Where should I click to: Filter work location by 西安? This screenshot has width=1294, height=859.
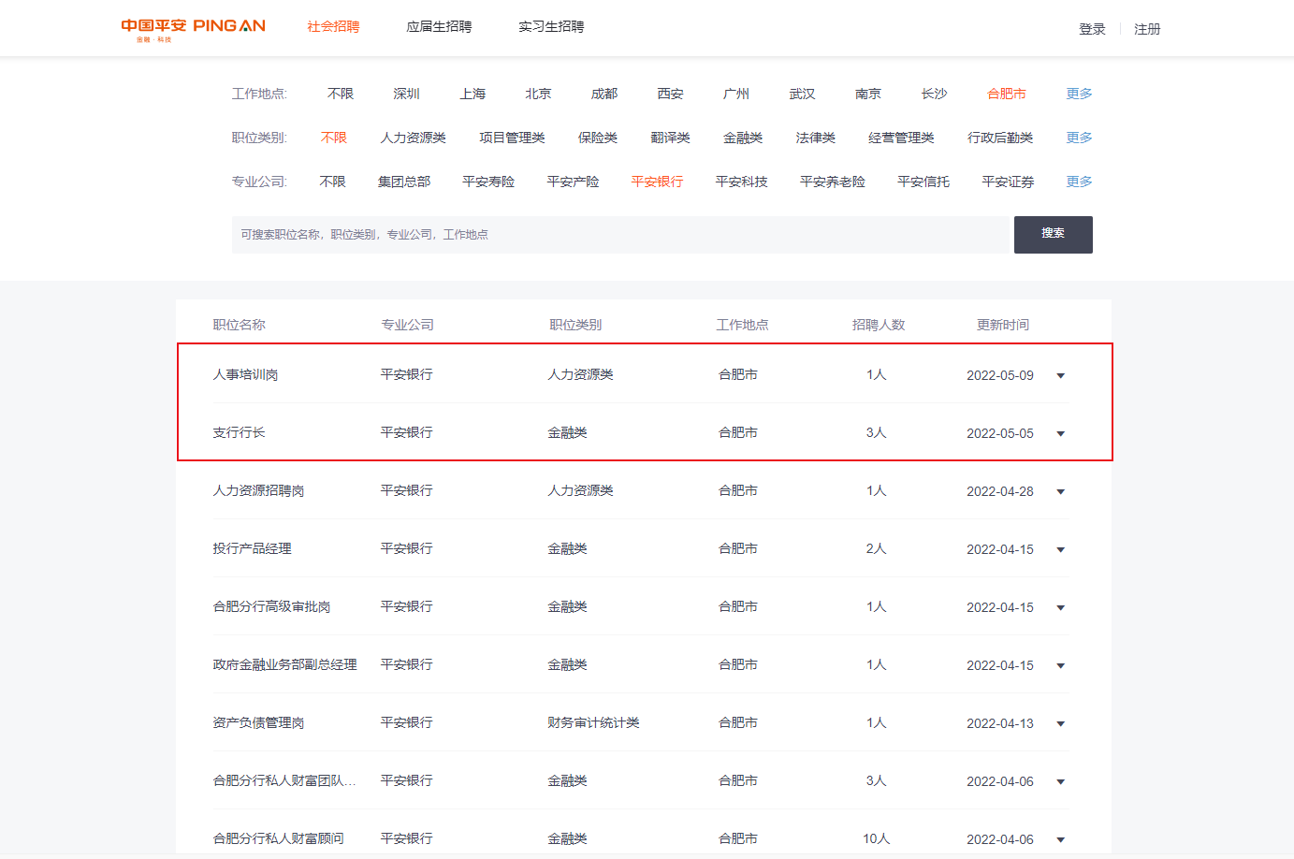(670, 94)
